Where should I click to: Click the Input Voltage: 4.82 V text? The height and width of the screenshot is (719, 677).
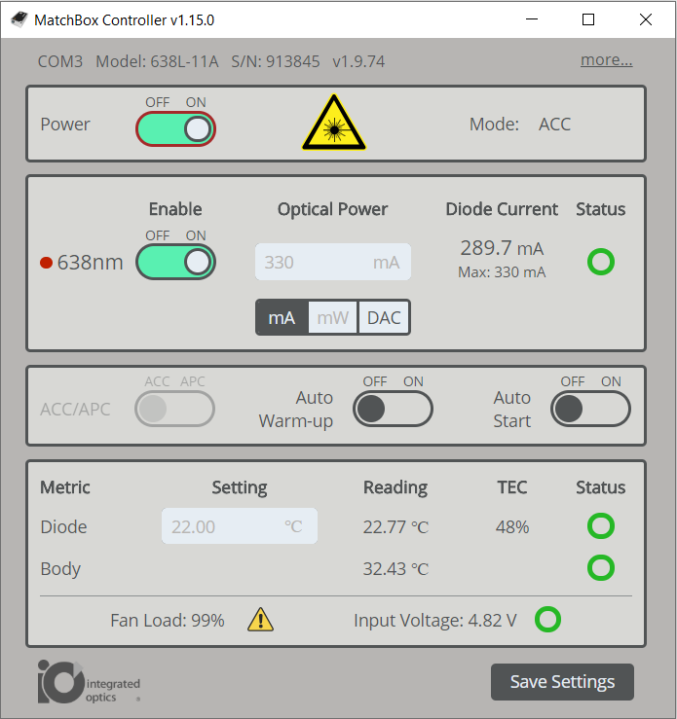coord(435,621)
